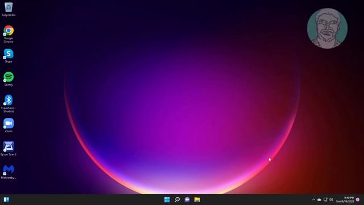Open the Widgets panel on taskbar
This screenshot has width=364, height=205.
click(x=6, y=200)
